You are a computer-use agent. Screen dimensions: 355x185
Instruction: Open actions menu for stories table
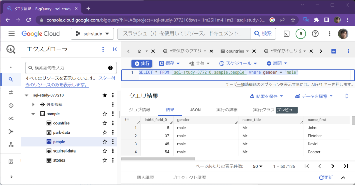point(113,160)
